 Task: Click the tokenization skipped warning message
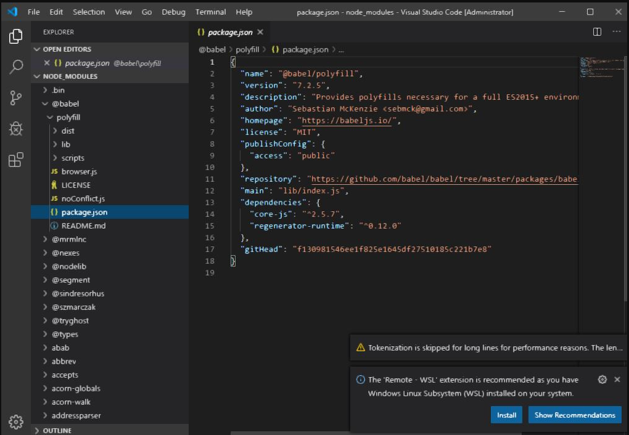495,348
